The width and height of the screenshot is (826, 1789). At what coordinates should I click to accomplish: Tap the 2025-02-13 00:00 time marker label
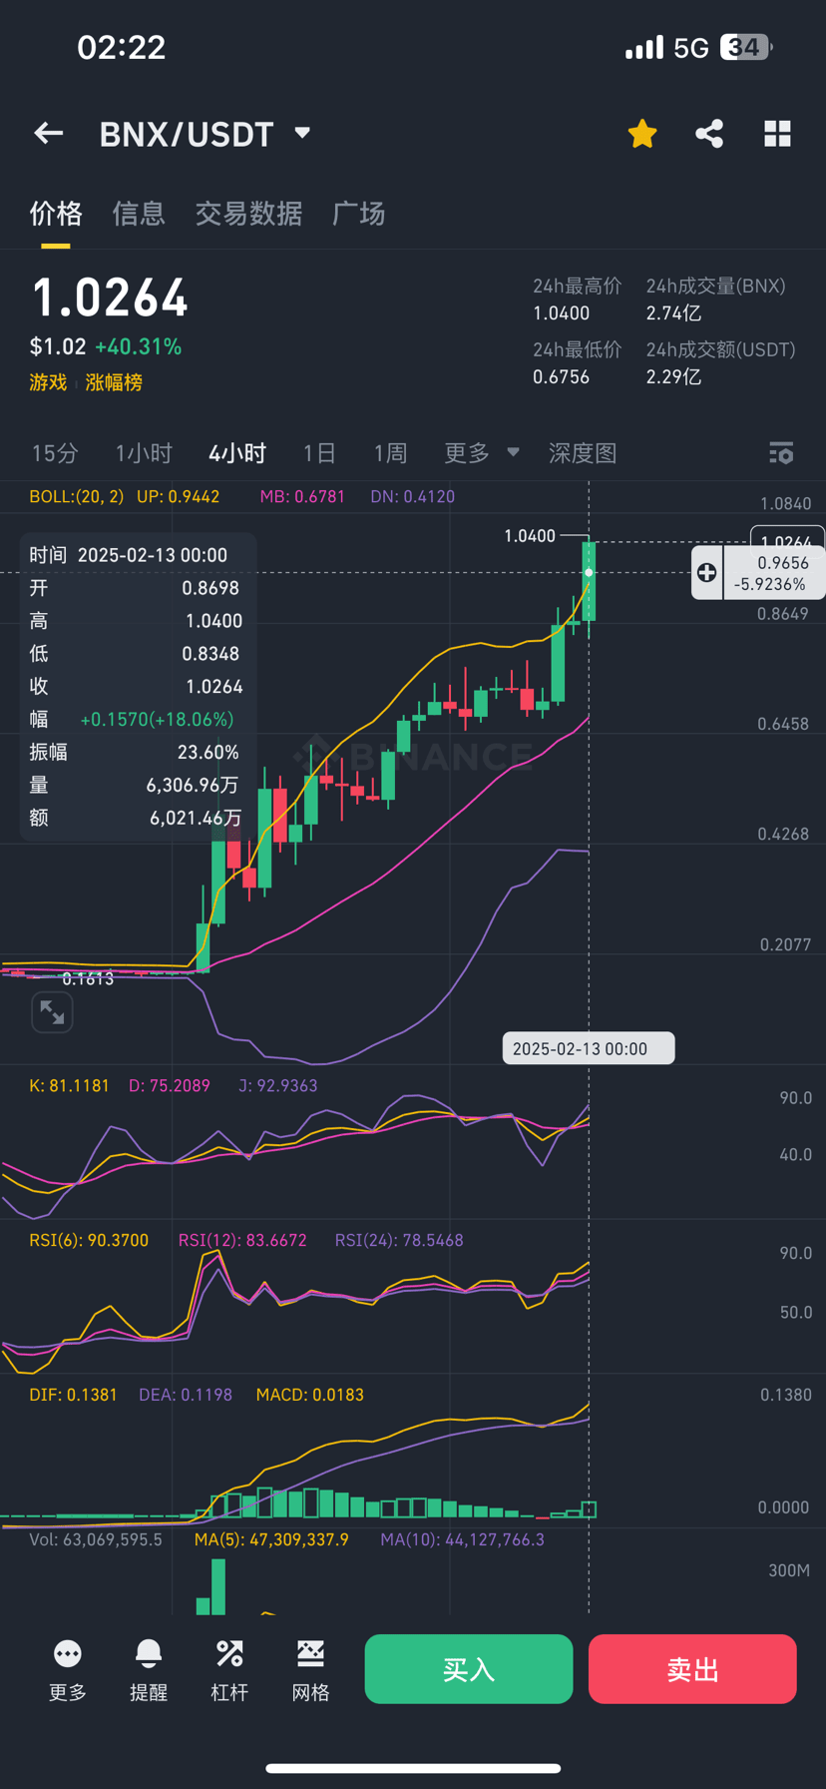589,1048
